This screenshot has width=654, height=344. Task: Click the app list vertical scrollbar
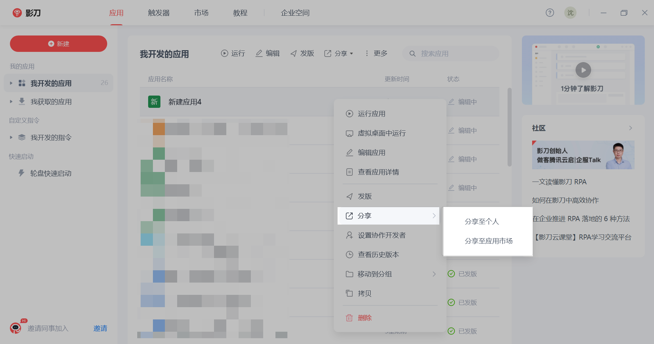click(509, 127)
